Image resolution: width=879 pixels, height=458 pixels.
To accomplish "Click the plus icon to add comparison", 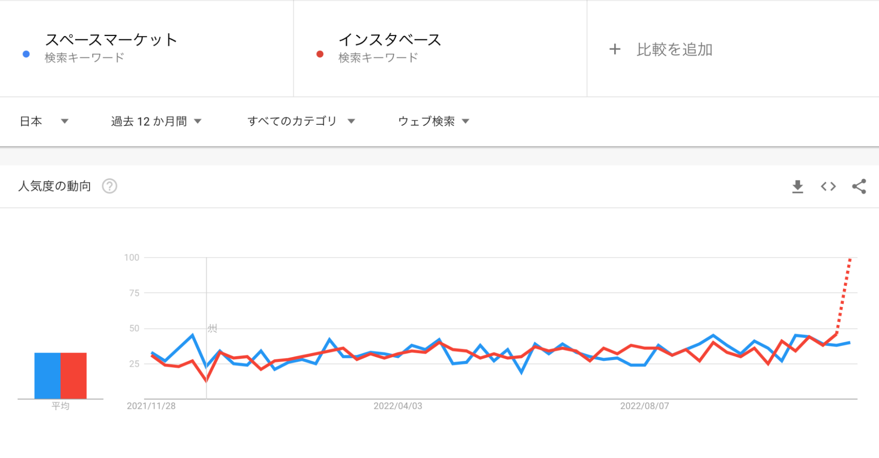I will click(615, 49).
